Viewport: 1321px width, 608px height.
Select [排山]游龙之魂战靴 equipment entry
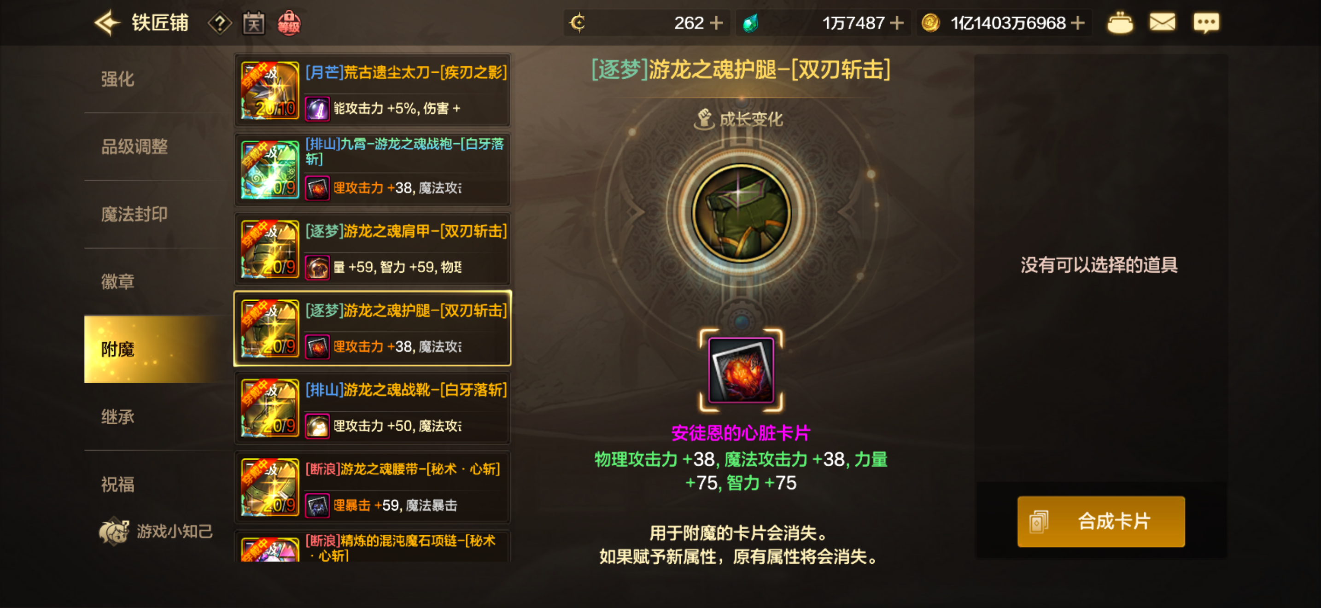point(372,408)
